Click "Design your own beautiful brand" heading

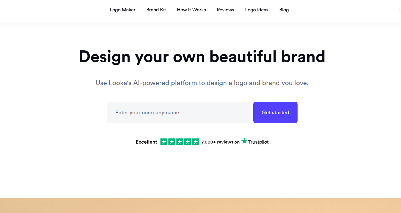click(202, 57)
